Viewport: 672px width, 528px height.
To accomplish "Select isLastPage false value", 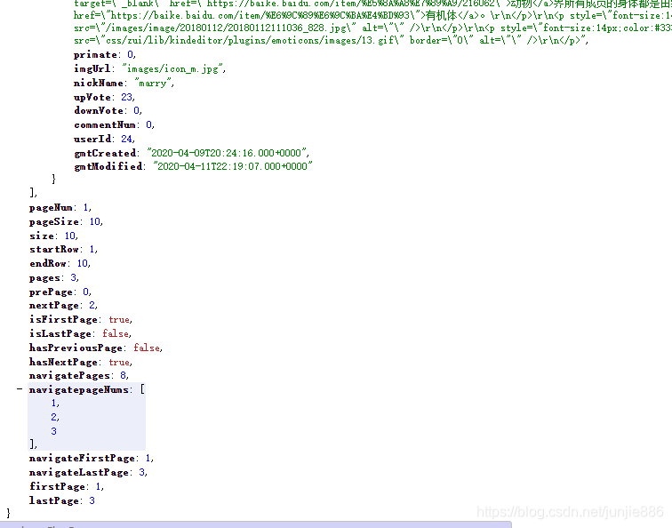I will 116,333.
